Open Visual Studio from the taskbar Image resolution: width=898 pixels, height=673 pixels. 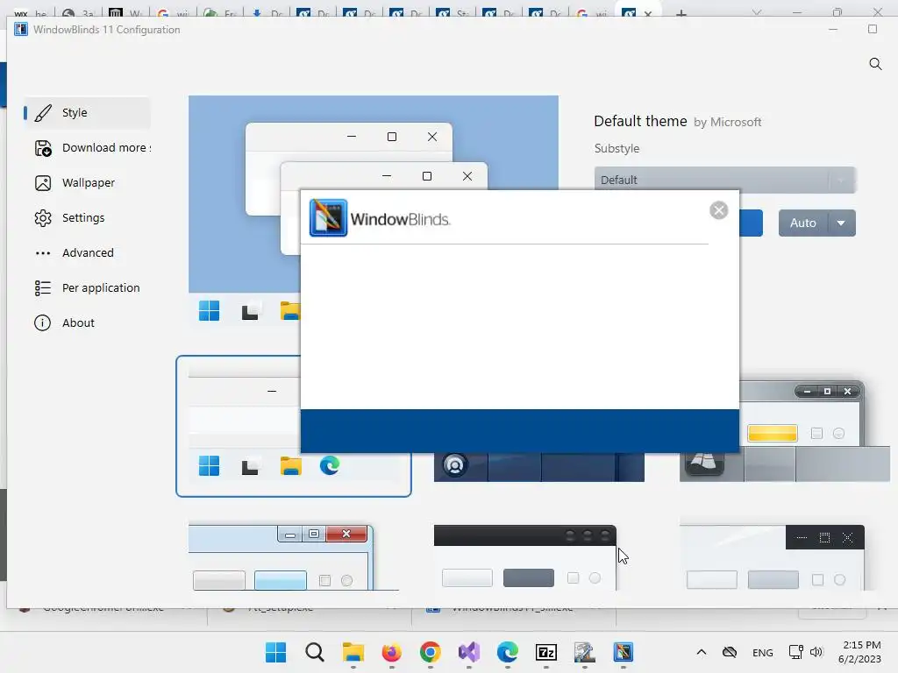[x=469, y=652]
